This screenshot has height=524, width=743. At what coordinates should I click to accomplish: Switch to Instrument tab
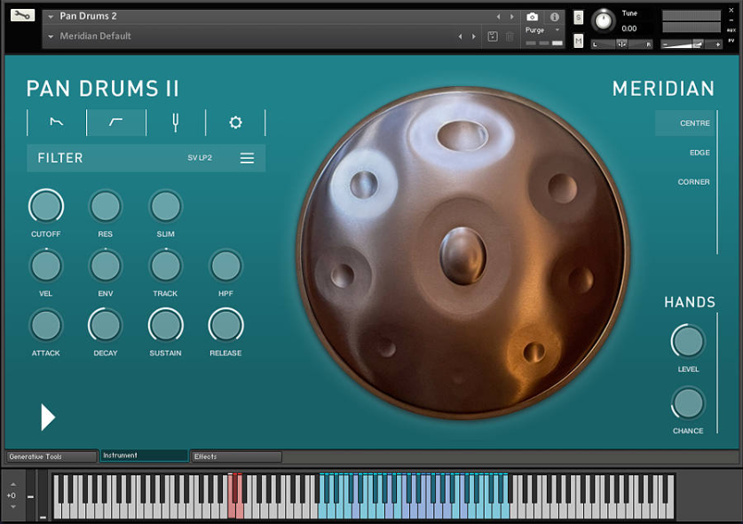(x=144, y=456)
